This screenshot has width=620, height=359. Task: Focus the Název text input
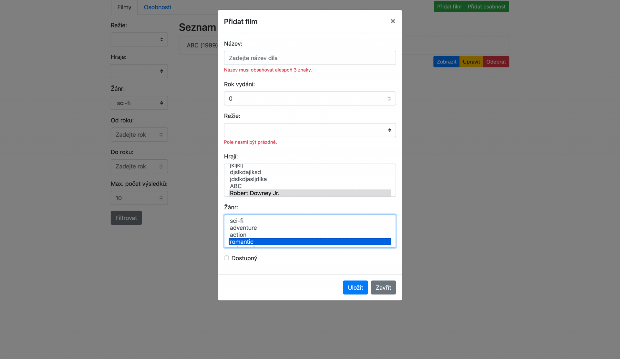310,58
